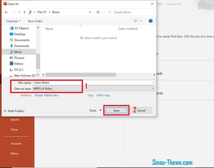Click Close in PowerPoint backstage menu
The width and height of the screenshot is (214, 168).
click(14, 130)
